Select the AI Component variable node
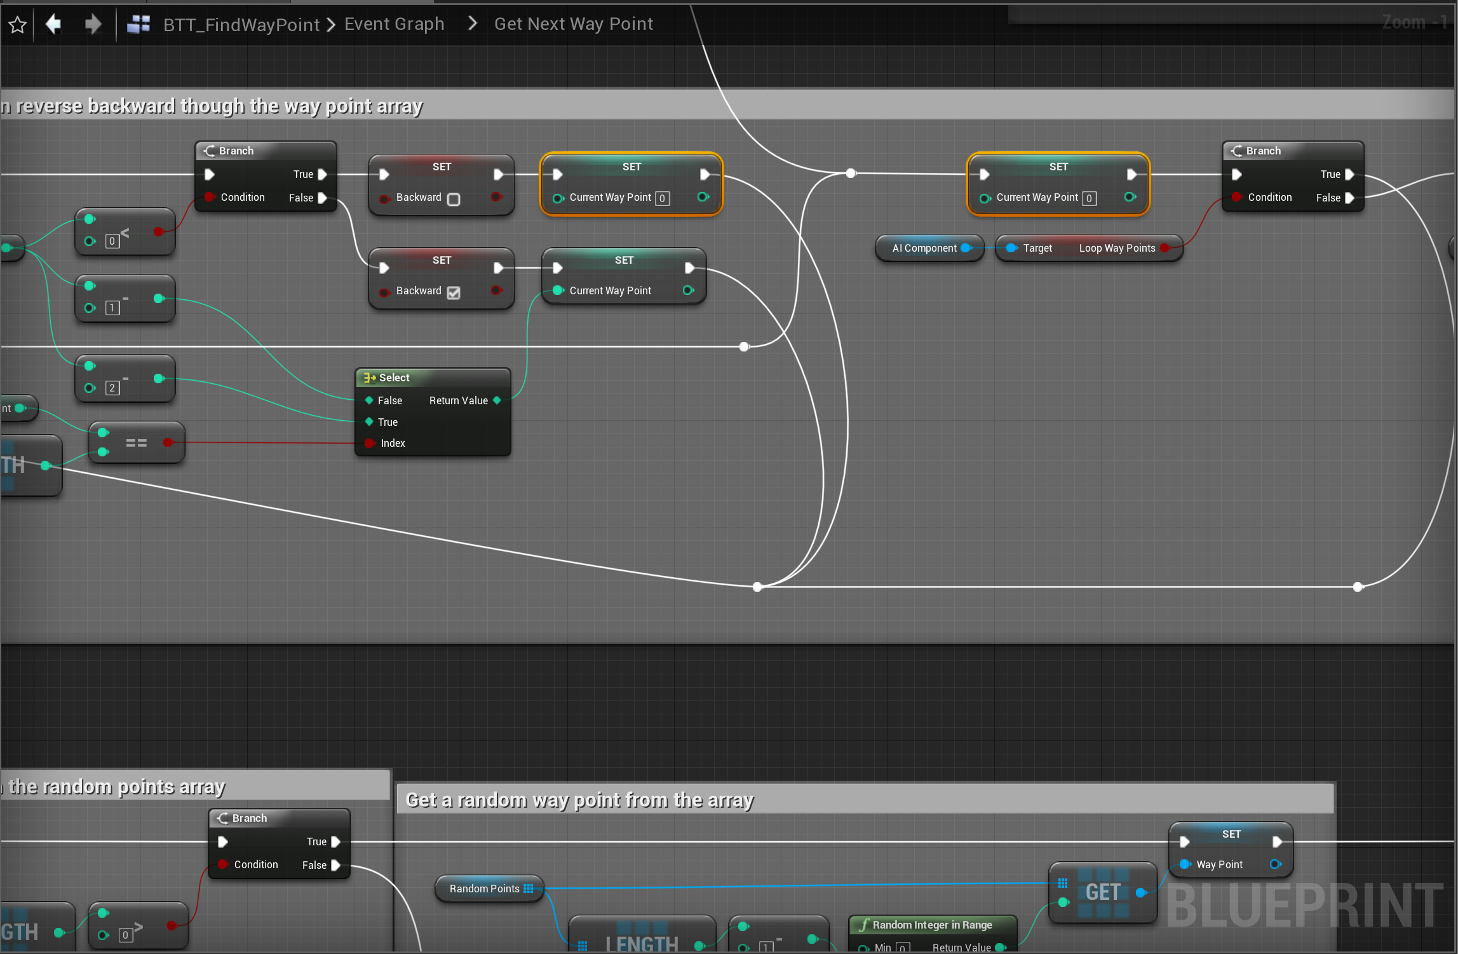 pyautogui.click(x=924, y=248)
